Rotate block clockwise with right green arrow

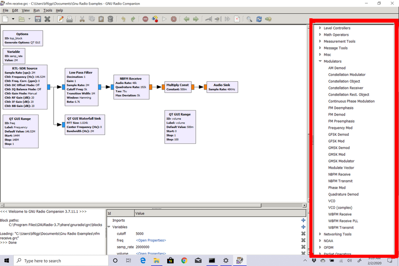(x=196, y=19)
